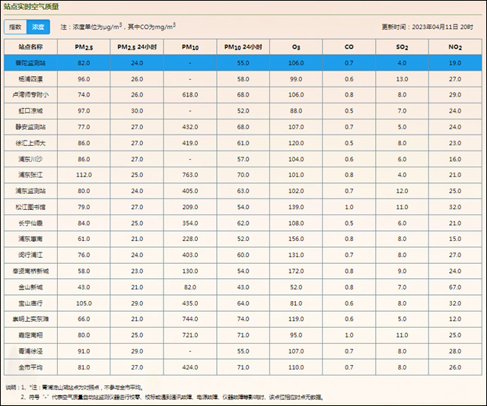The width and height of the screenshot is (487, 406).
Task: Select the 全市平均 summary row
Action: (x=243, y=367)
